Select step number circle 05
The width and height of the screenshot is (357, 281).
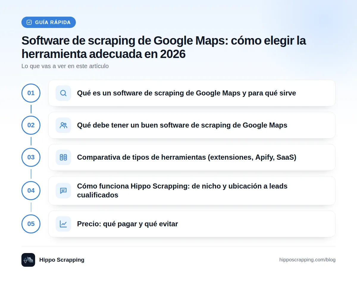(31, 224)
